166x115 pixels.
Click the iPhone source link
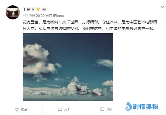(x=59, y=16)
